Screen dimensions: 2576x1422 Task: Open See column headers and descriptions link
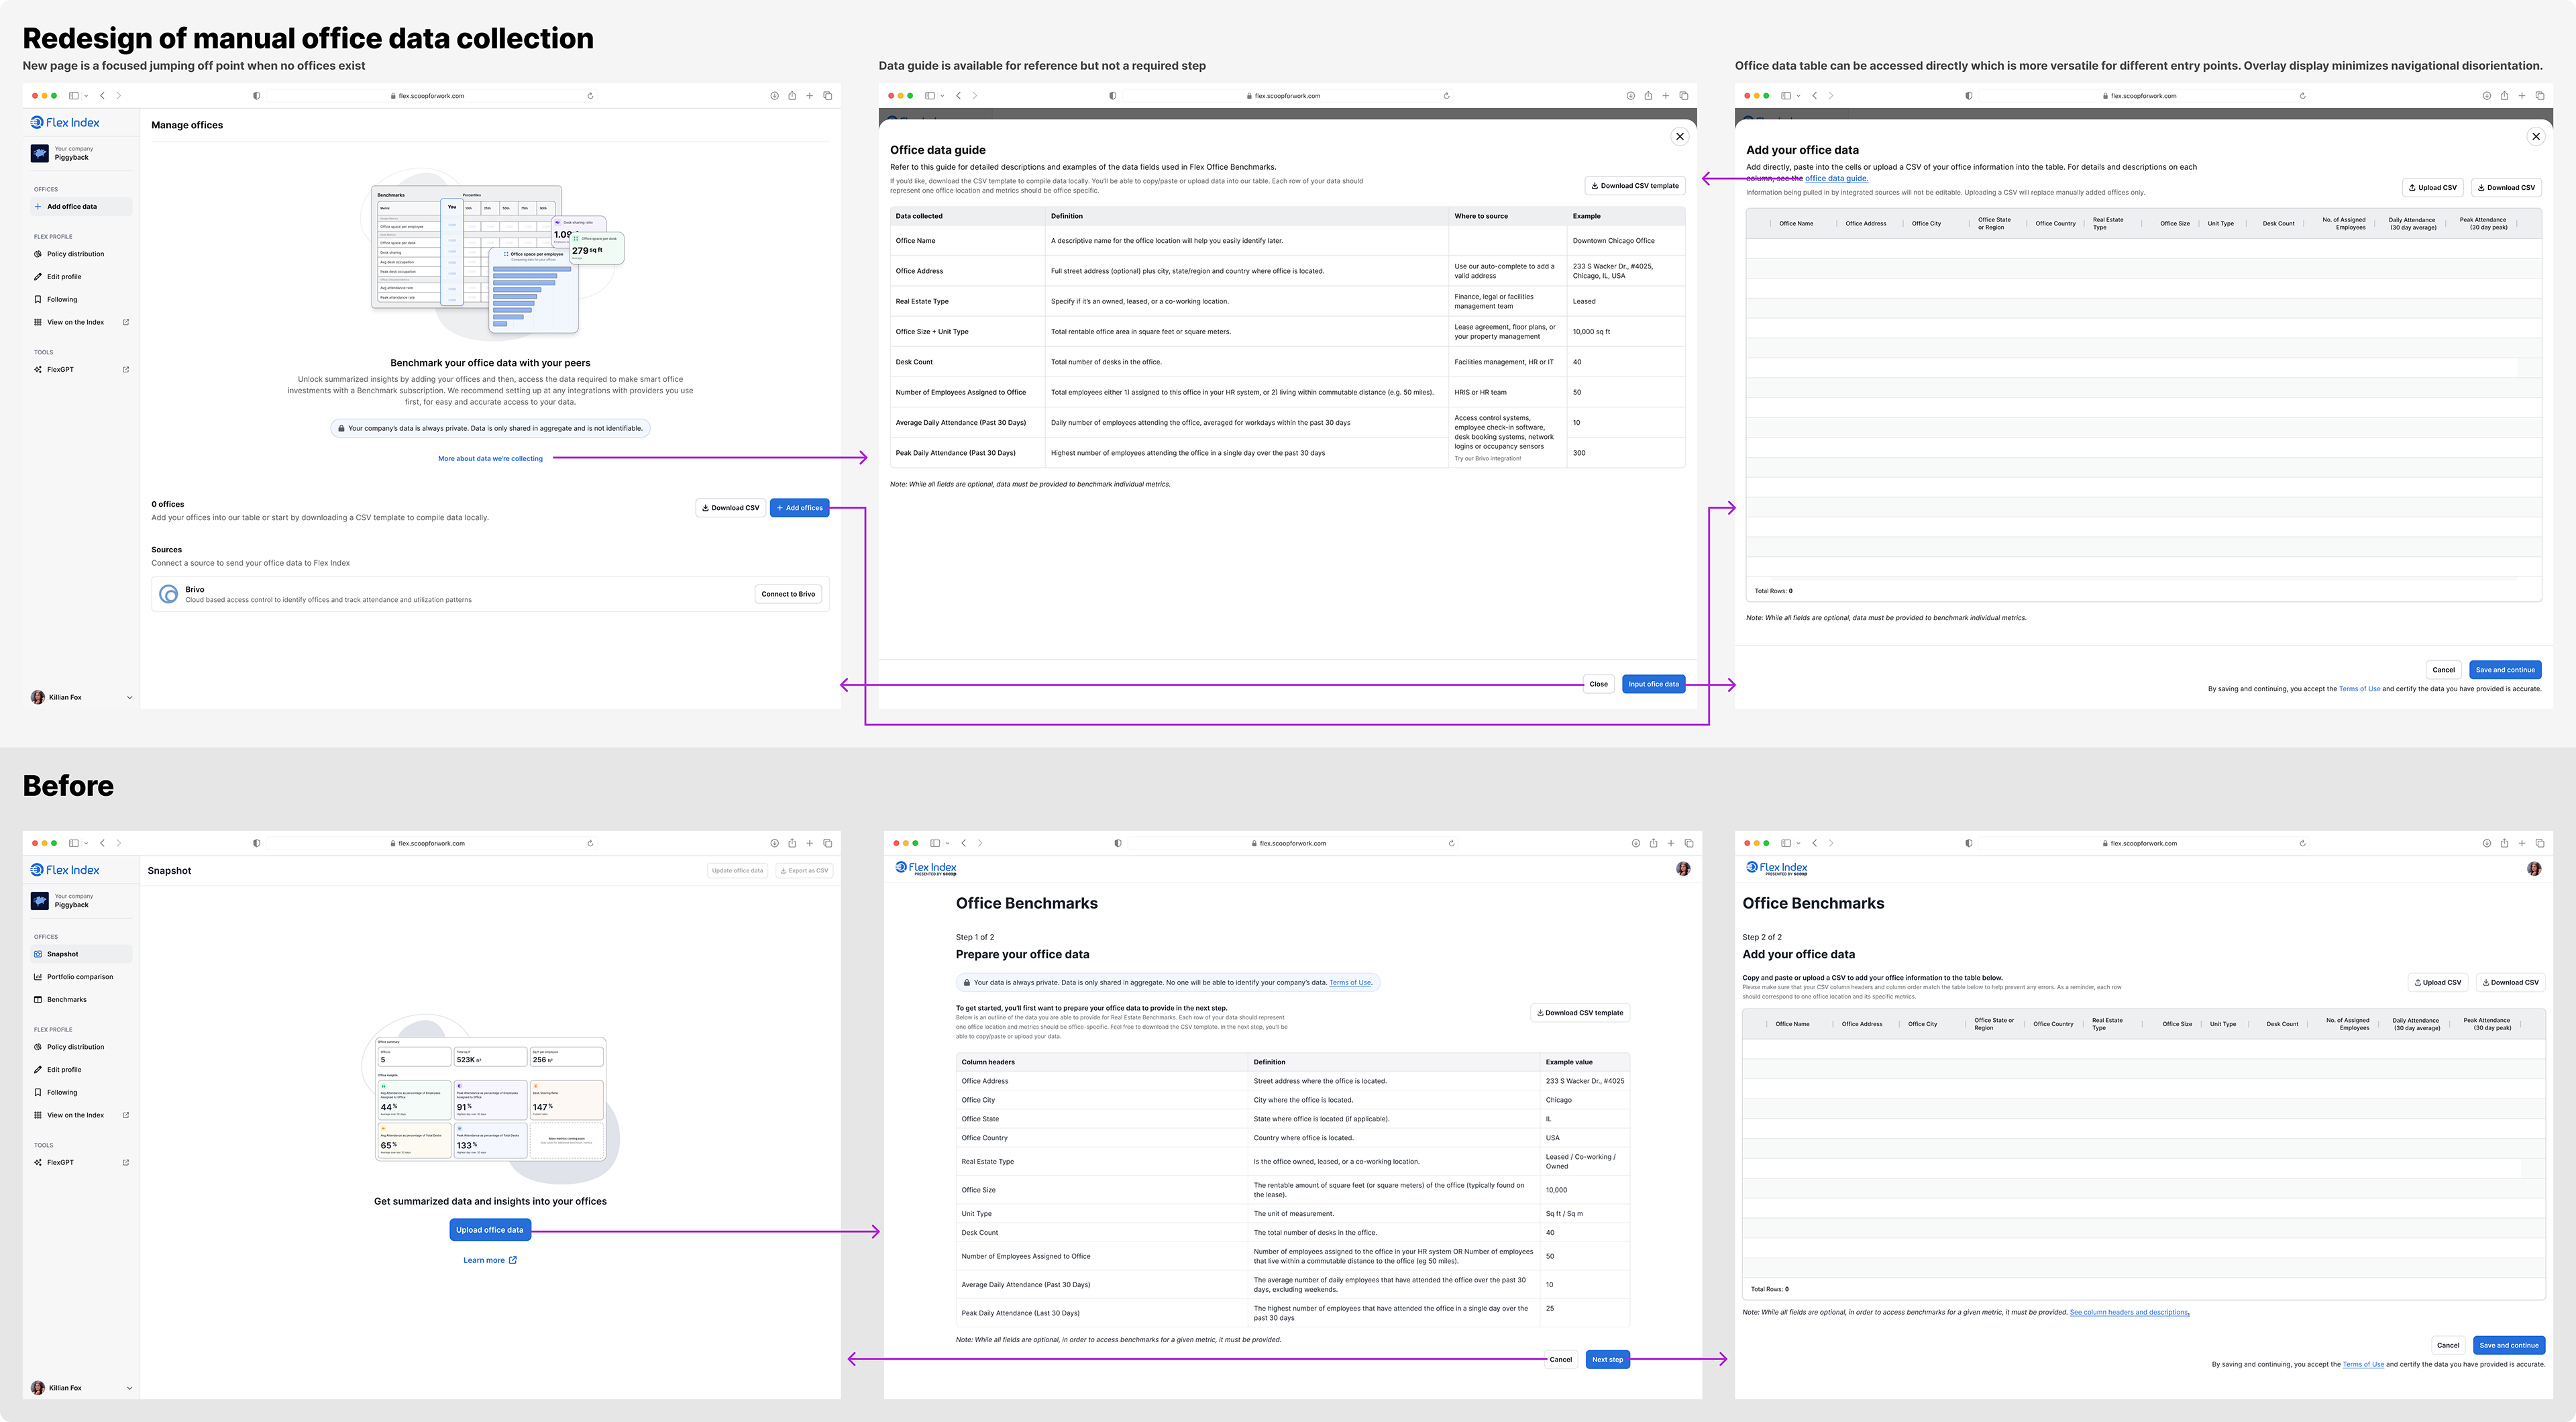(x=2129, y=1312)
